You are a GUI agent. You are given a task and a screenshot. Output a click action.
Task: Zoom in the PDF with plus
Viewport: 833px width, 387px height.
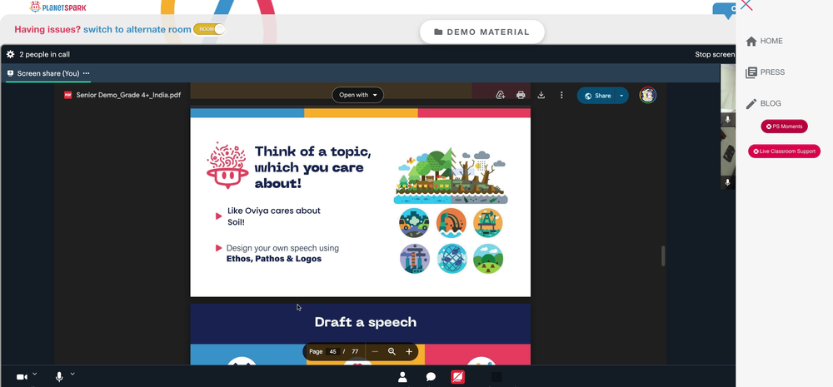[409, 351]
